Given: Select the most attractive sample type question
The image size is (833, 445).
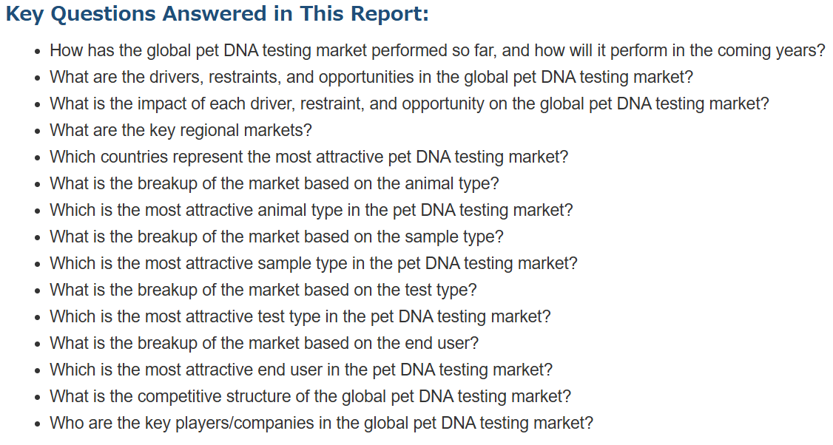Looking at the screenshot, I should 314,263.
